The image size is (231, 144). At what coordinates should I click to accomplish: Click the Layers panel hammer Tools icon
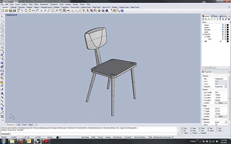point(226,19)
